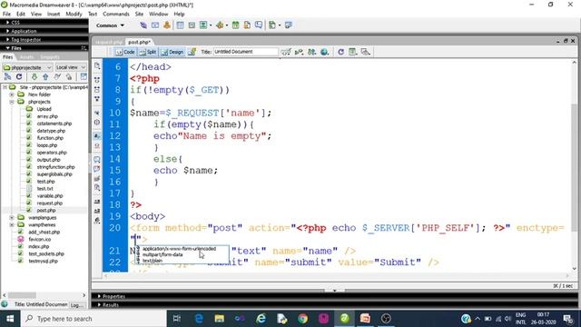581x327 pixels.
Task: Open the Site menu
Action: pyautogui.click(x=139, y=14)
